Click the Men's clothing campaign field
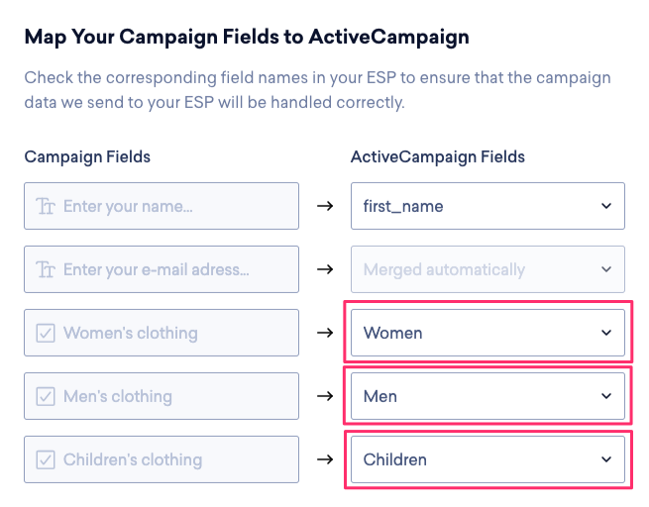The image size is (649, 507). pyautogui.click(x=173, y=396)
